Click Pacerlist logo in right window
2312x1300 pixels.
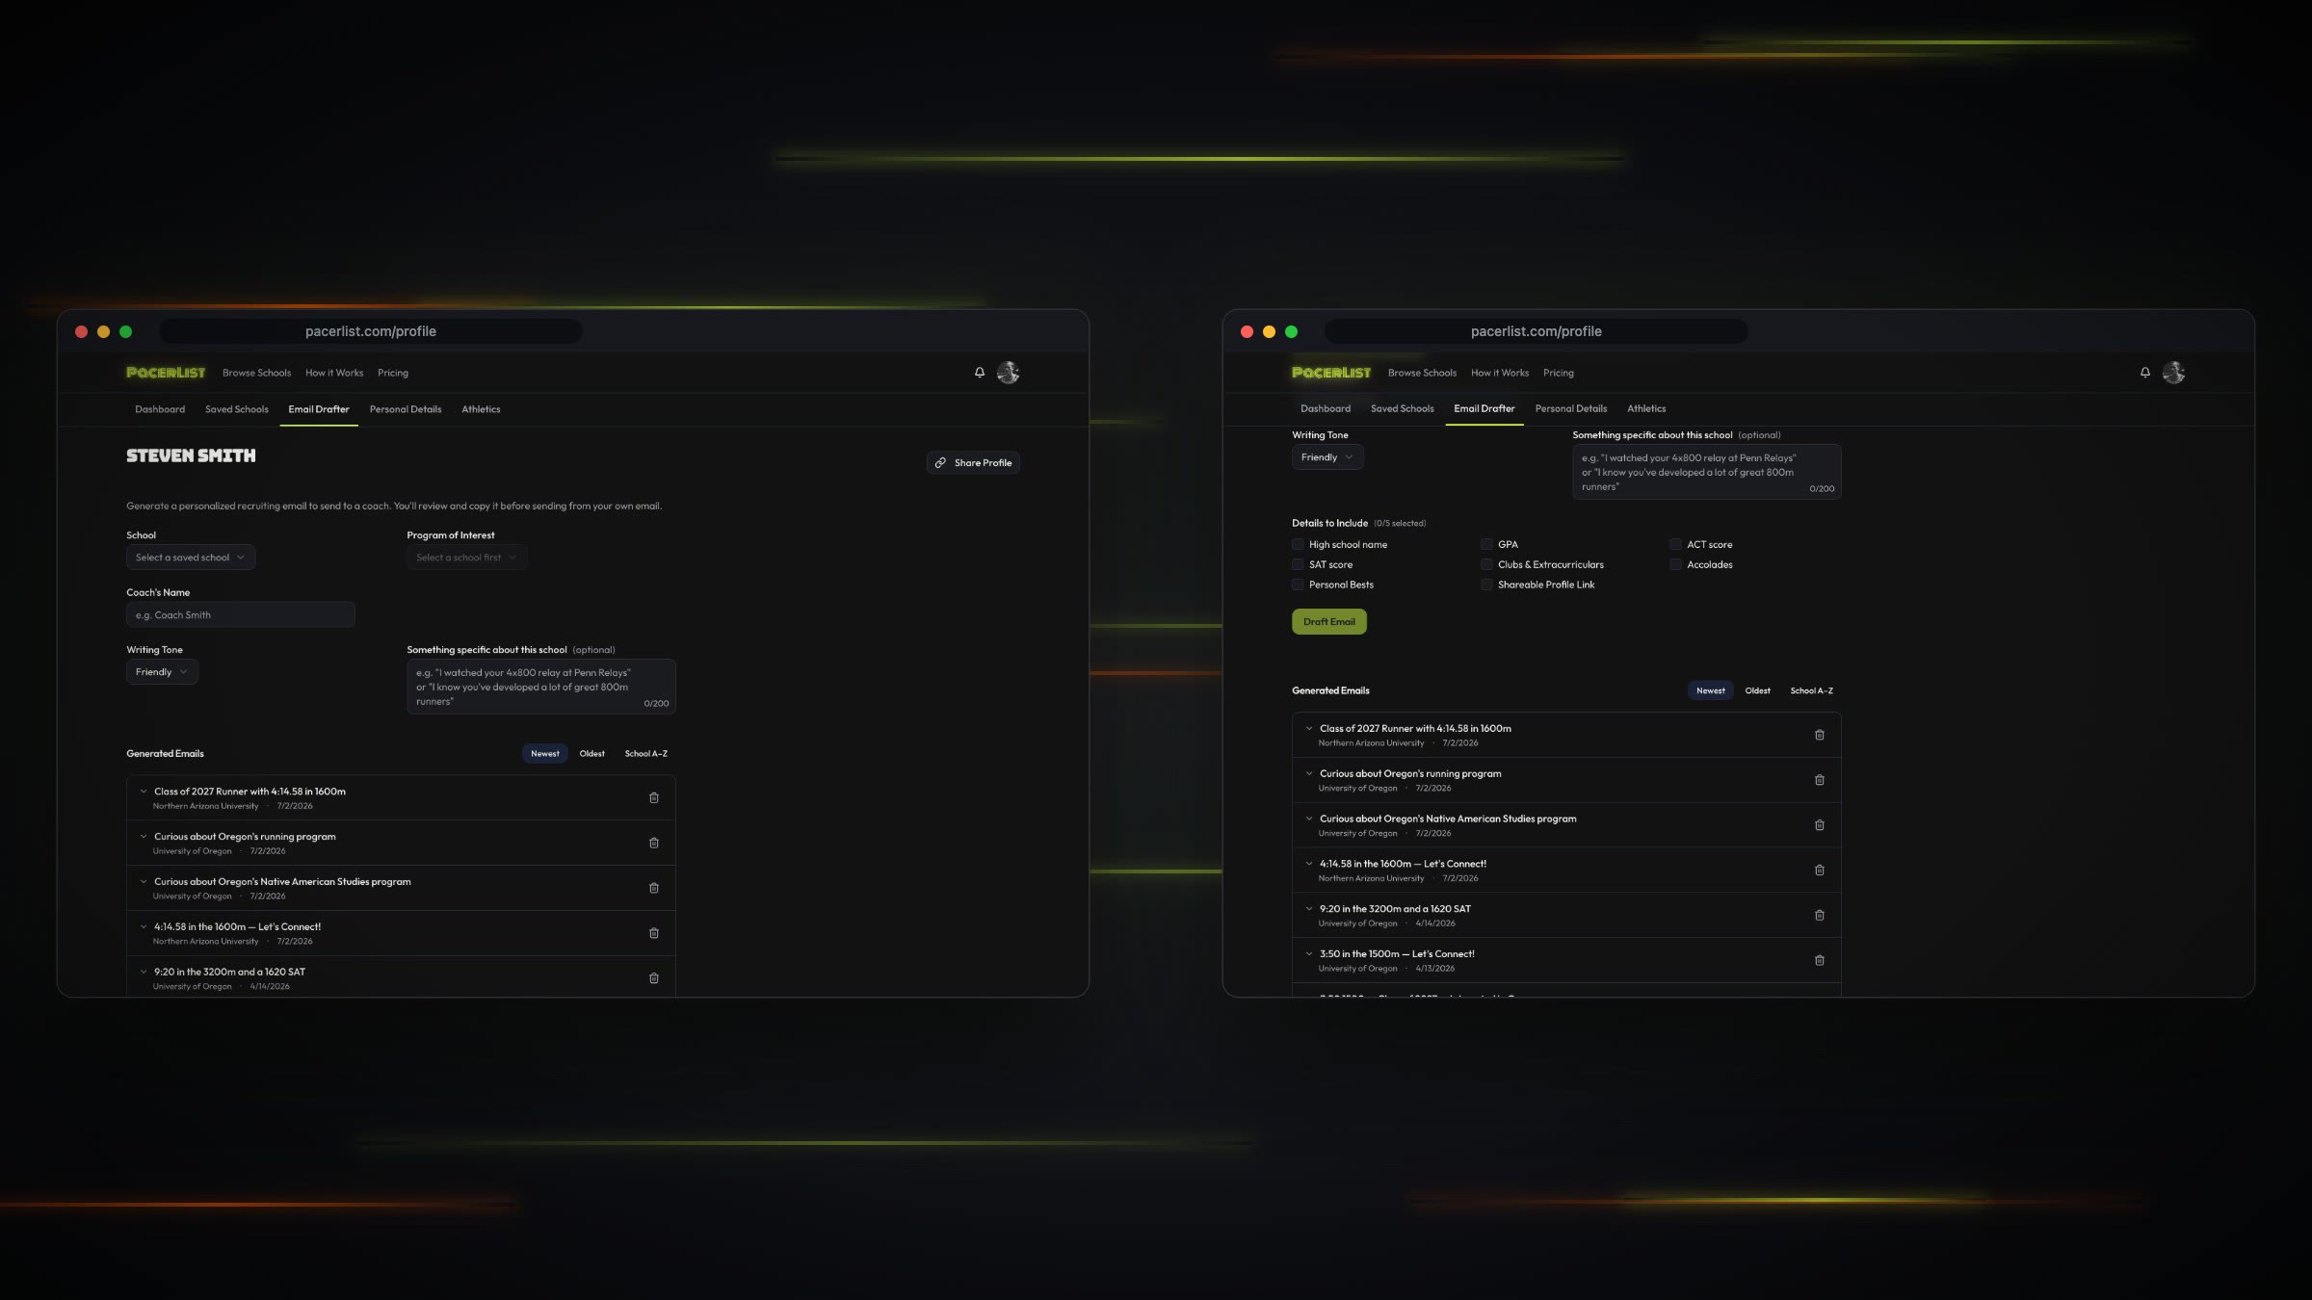tap(1331, 373)
